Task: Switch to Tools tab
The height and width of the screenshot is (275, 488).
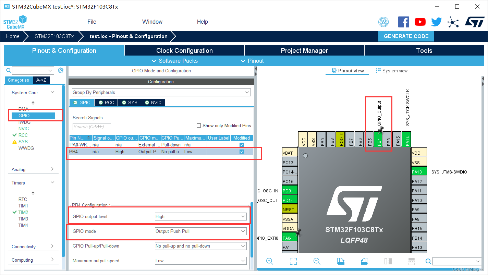Action: pos(424,50)
